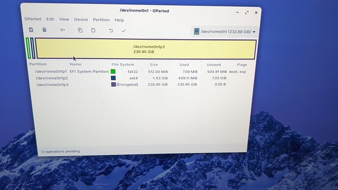Select the /dev/nvme0n1p2 ext4 row
The height and width of the screenshot is (190, 338).
pos(140,78)
